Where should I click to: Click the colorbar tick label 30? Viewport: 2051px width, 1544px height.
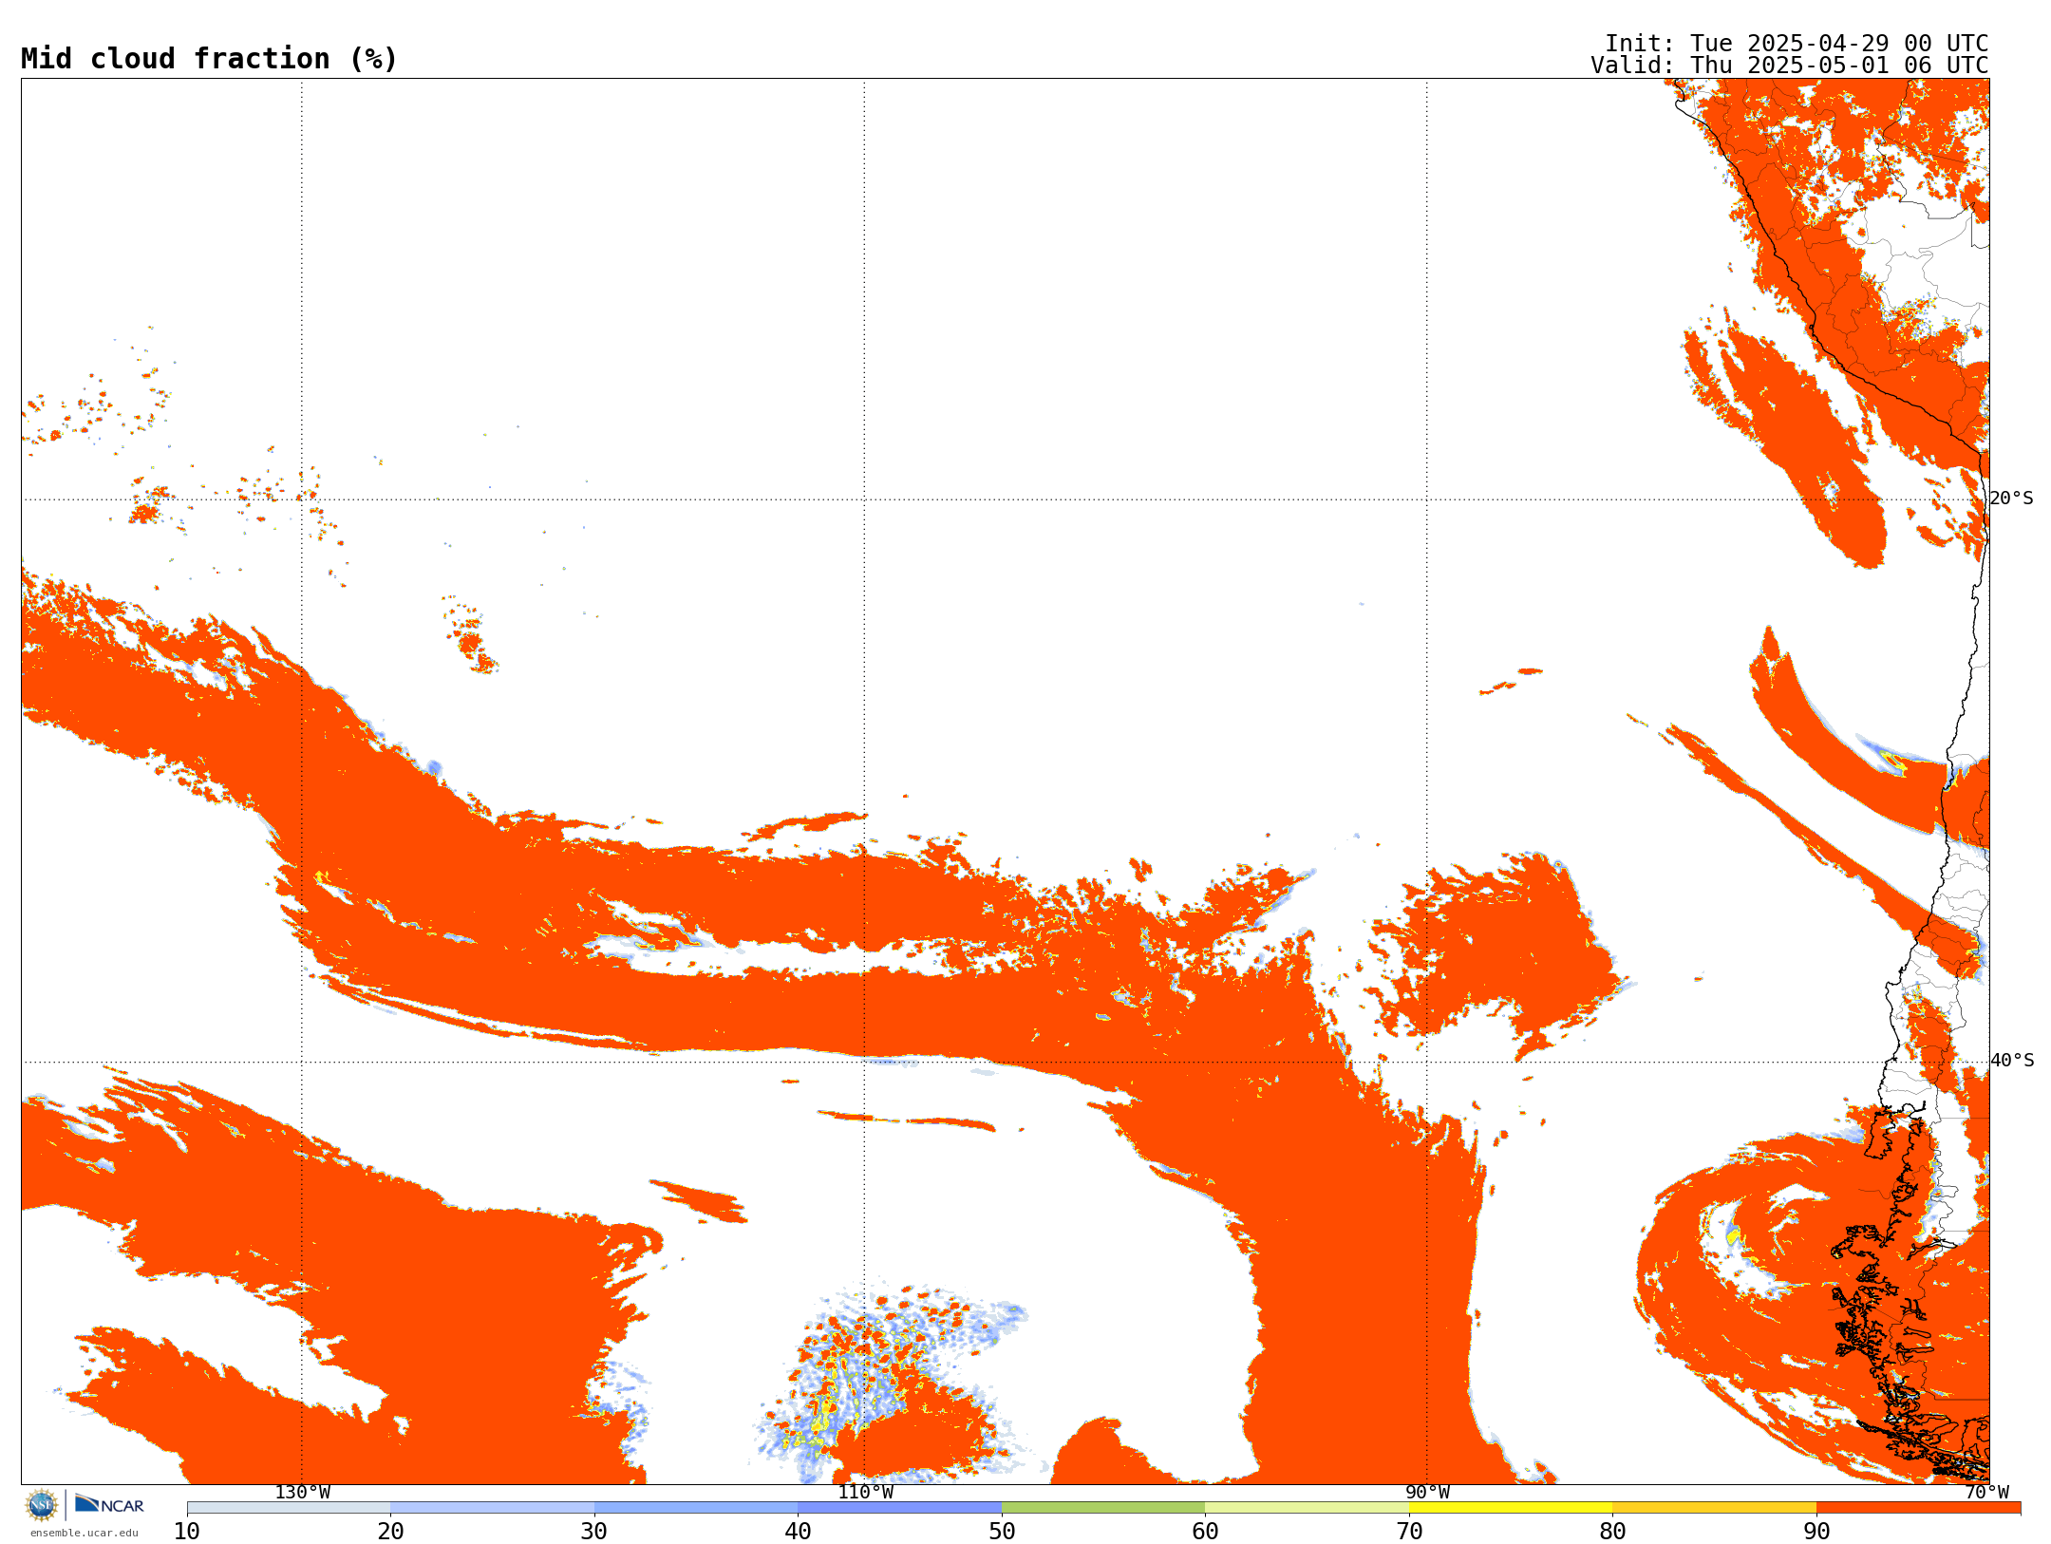(594, 1532)
